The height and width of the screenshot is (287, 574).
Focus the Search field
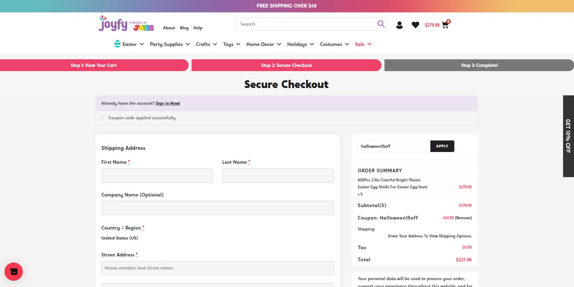[x=307, y=24]
